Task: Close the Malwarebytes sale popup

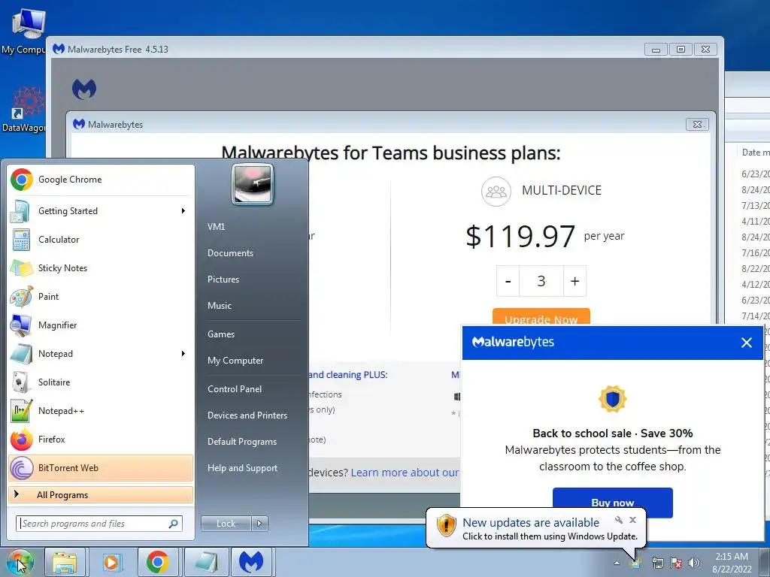Action: coord(746,343)
